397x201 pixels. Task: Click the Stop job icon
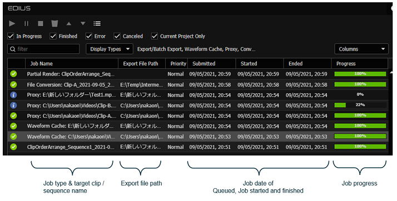41,23
